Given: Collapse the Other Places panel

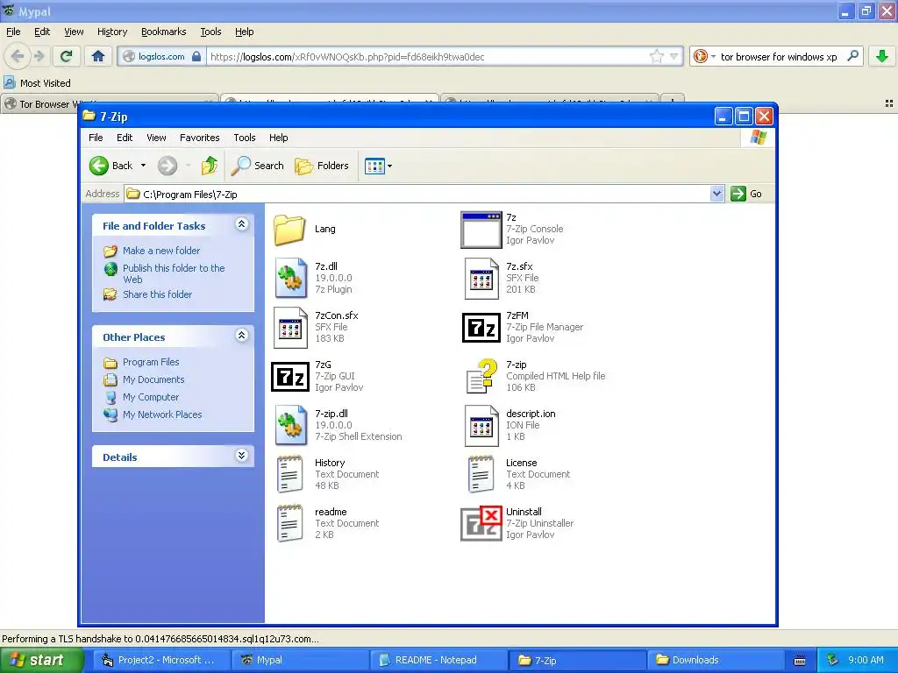Looking at the screenshot, I should 242,336.
